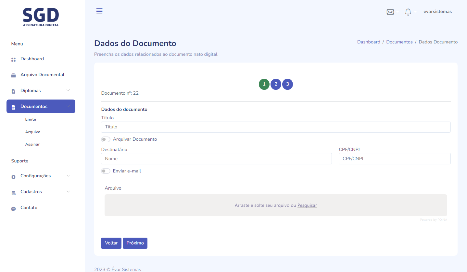
Task: Click the Próximo button
Action: (x=135, y=243)
